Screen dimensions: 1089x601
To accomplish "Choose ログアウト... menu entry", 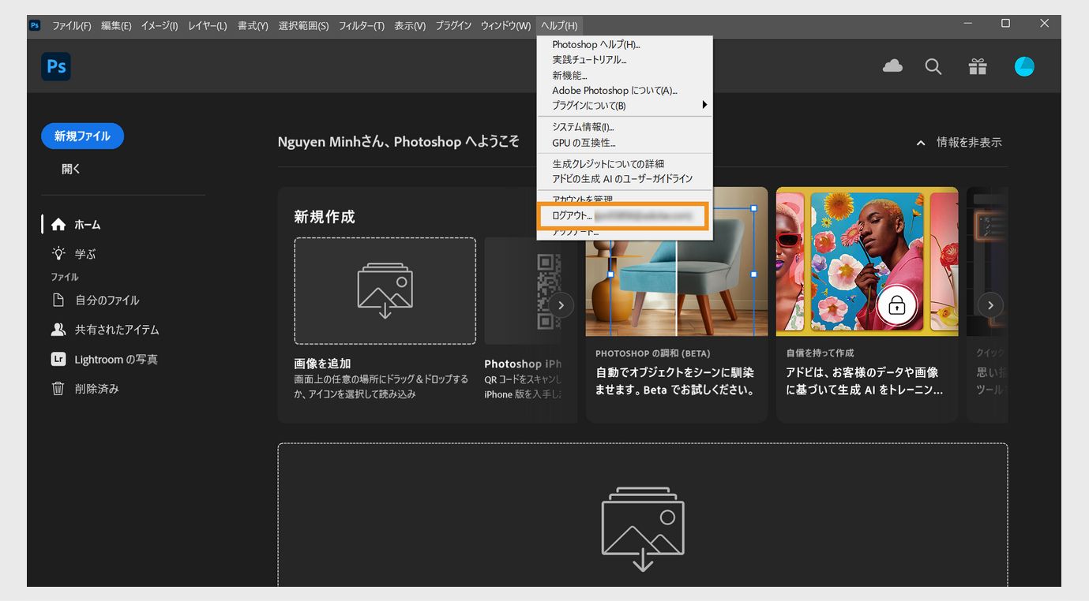I will pos(623,215).
